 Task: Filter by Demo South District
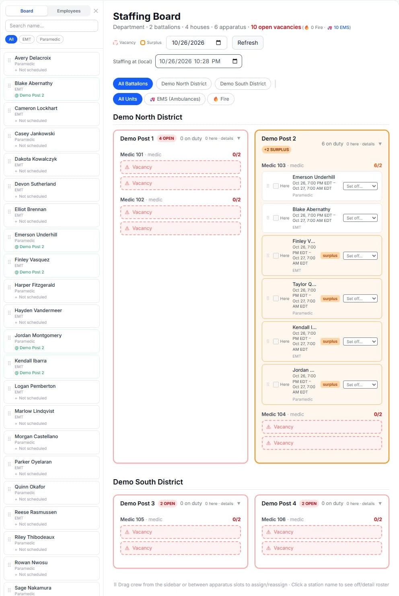point(243,84)
